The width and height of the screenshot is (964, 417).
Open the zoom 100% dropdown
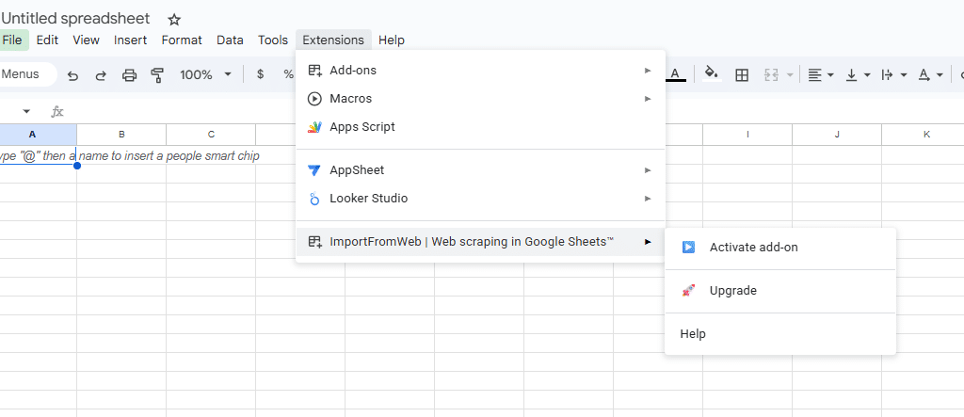(205, 75)
